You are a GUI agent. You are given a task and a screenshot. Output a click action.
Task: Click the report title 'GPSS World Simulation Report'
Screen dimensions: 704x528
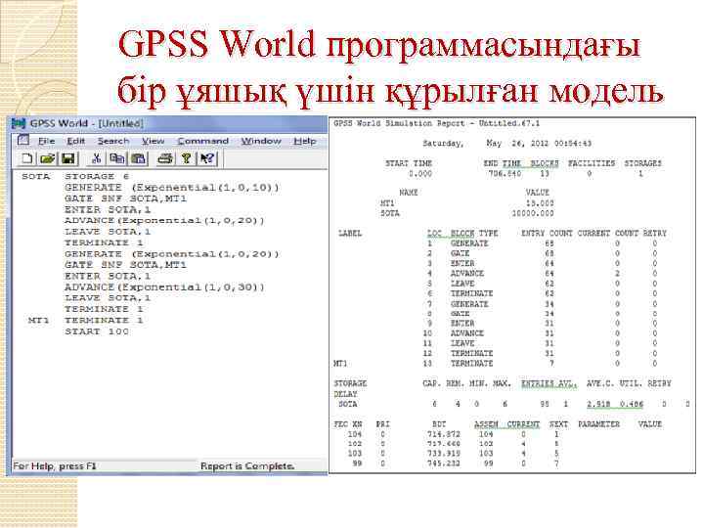(399, 123)
